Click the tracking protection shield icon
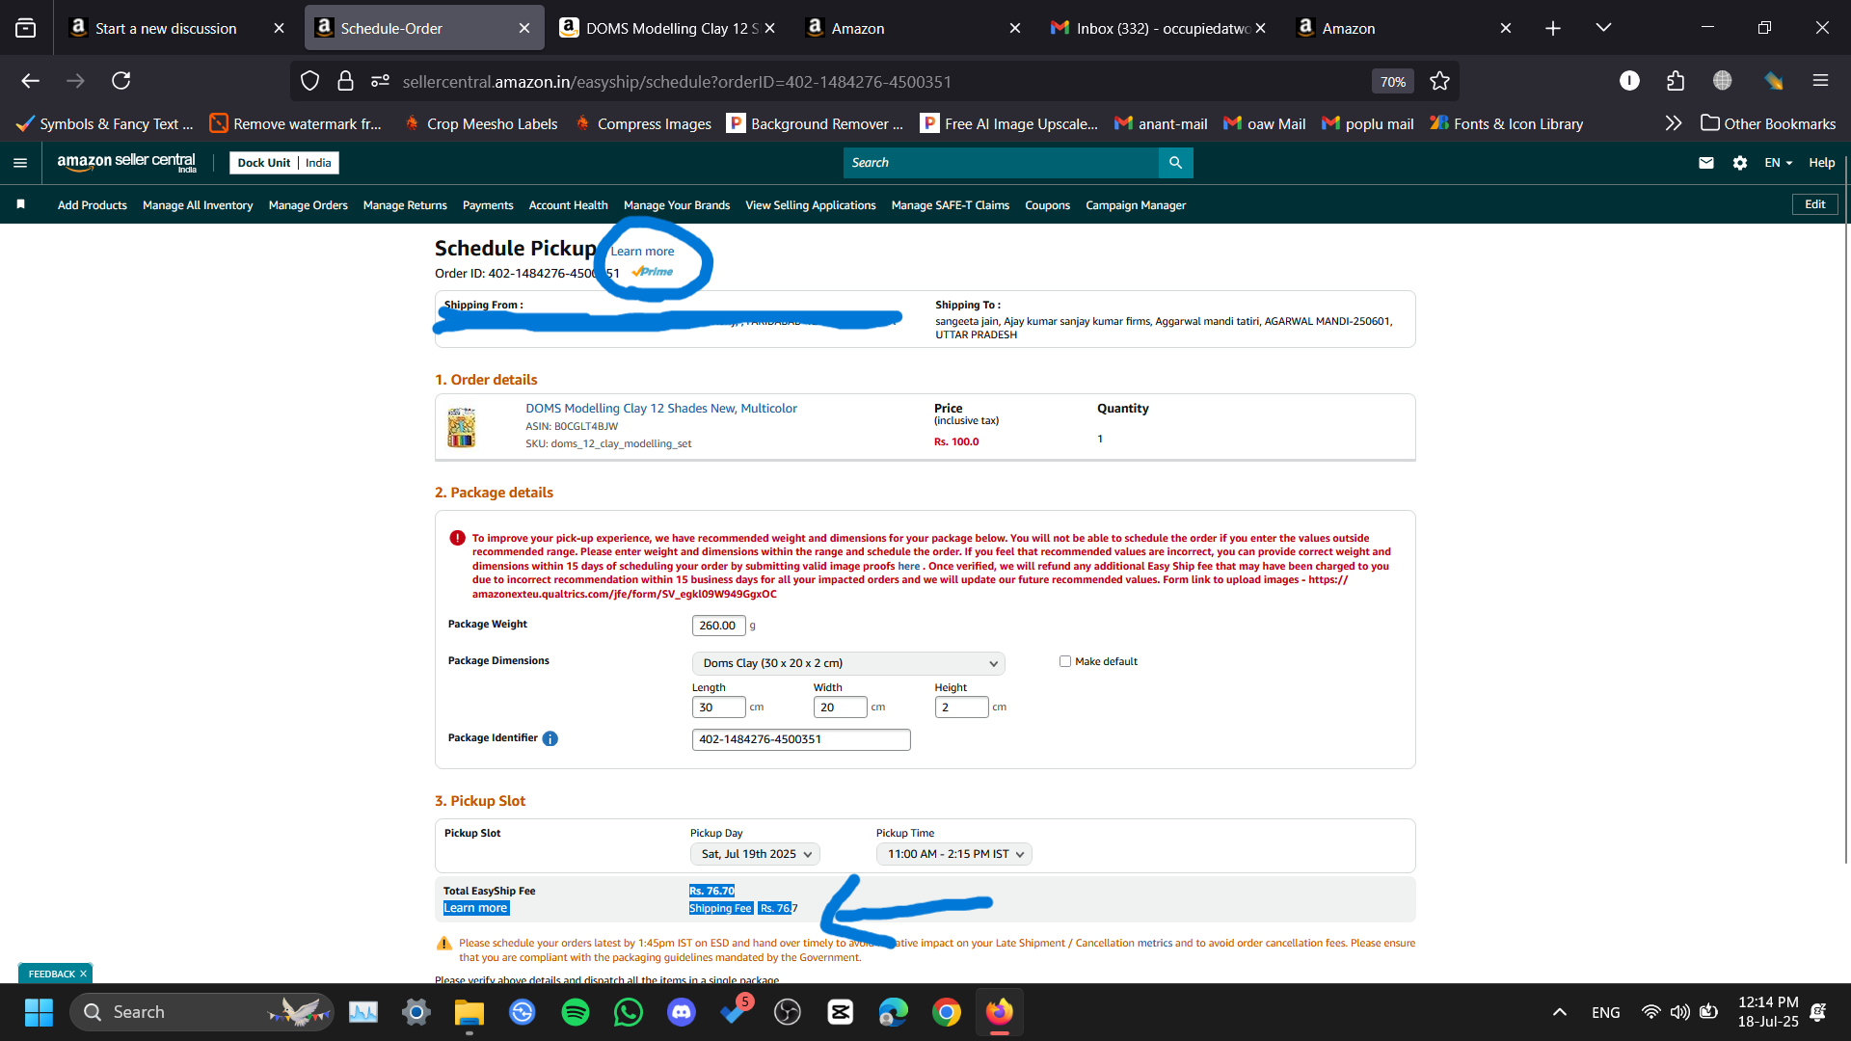The width and height of the screenshot is (1851, 1041). 309,81
